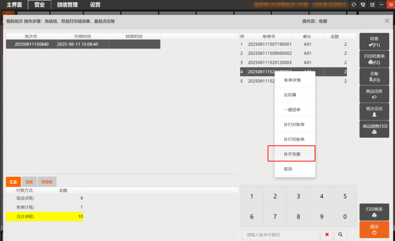Select 补开发票 in the context menu
Image resolution: width=395 pixels, height=241 pixels.
click(x=292, y=154)
